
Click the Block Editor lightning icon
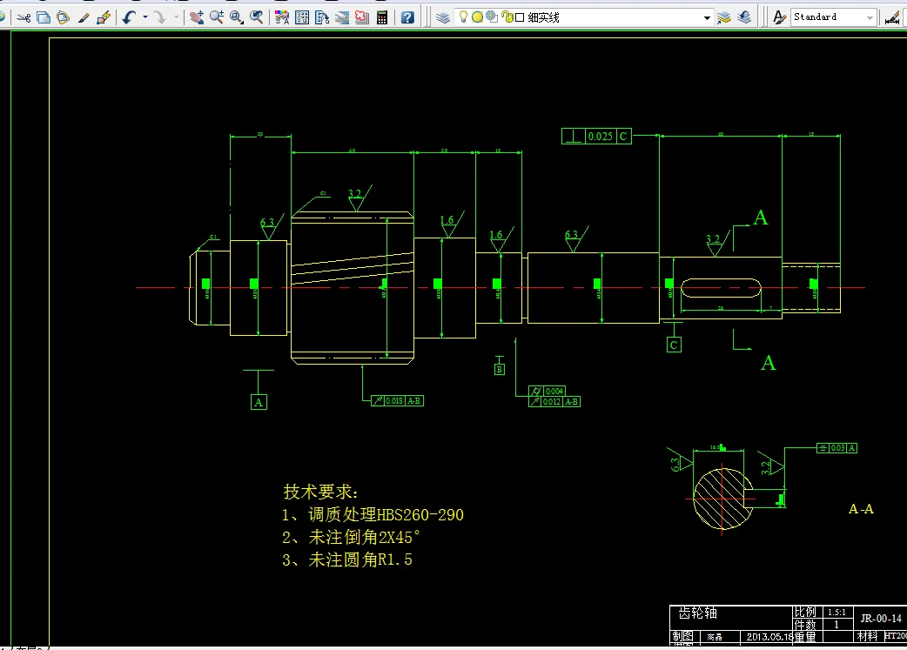click(x=104, y=17)
